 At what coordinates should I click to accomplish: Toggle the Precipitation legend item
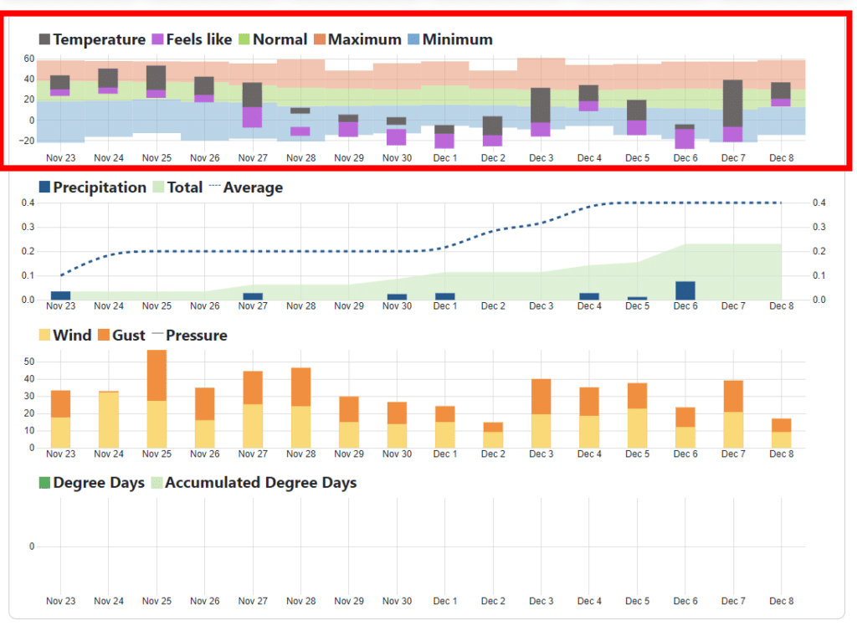coord(44,187)
